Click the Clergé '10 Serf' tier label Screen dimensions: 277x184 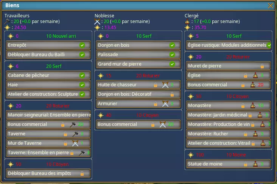pyautogui.click(x=234, y=36)
